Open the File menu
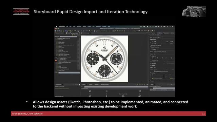The width and height of the screenshot is (217, 122). coord(67,26)
